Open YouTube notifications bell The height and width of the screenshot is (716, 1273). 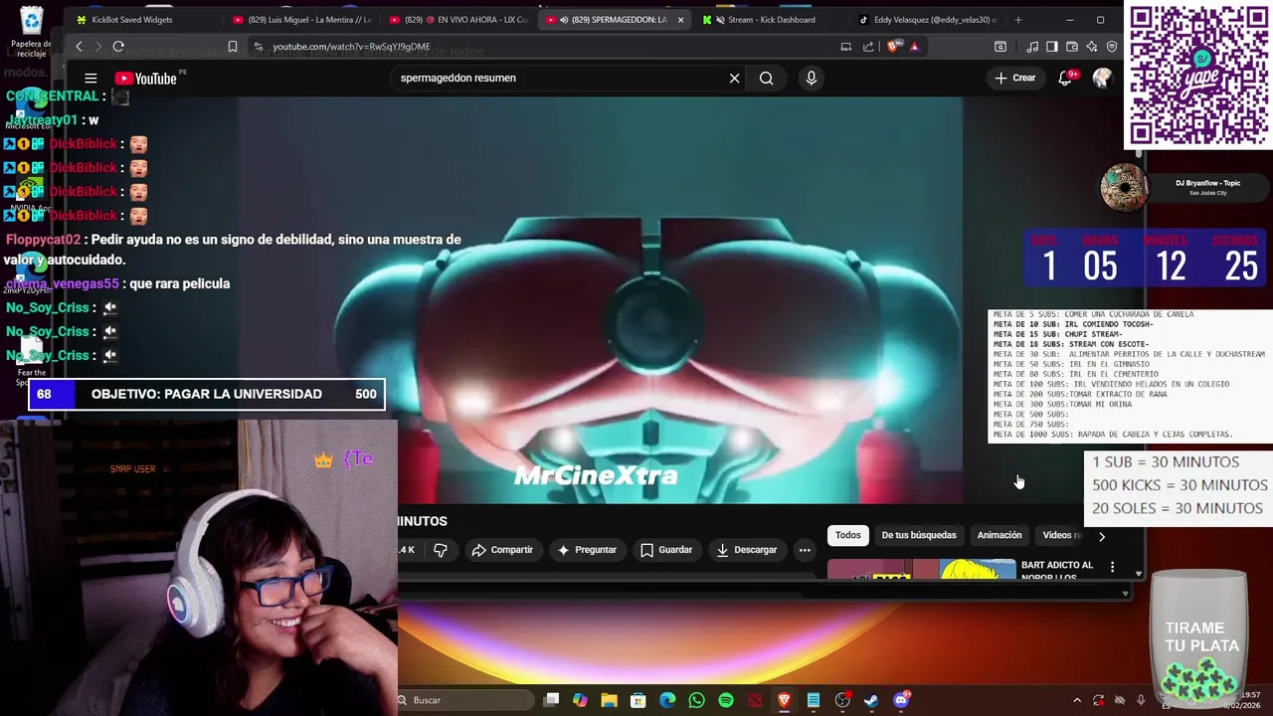tap(1065, 78)
